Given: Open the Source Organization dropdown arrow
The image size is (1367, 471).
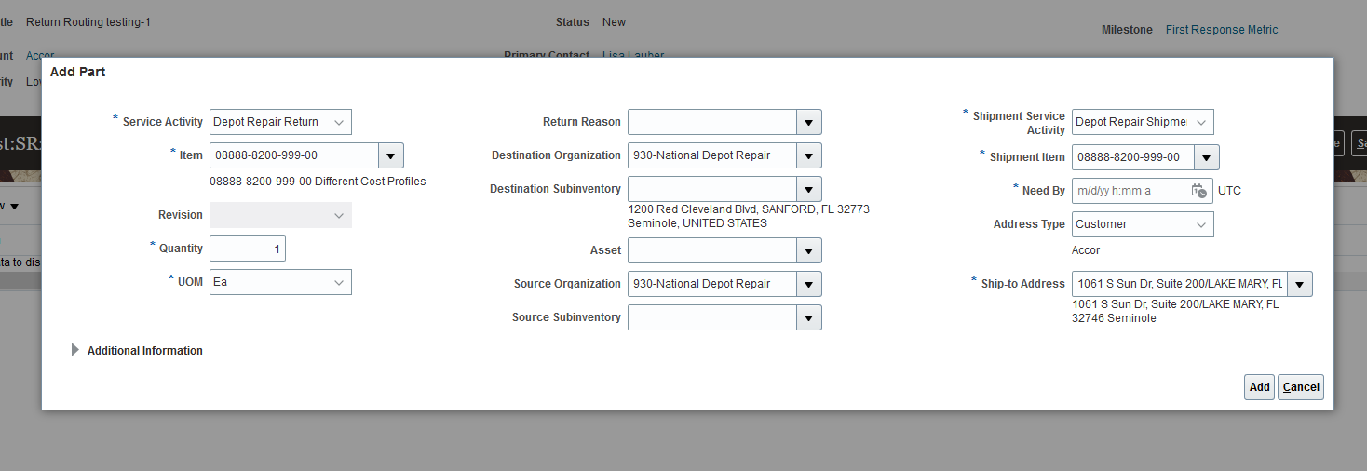Looking at the screenshot, I should [809, 284].
